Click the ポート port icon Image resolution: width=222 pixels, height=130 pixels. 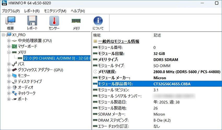point(14,99)
